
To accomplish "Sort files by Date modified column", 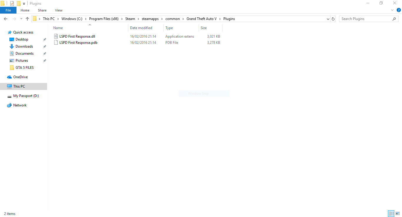I will pos(141,28).
